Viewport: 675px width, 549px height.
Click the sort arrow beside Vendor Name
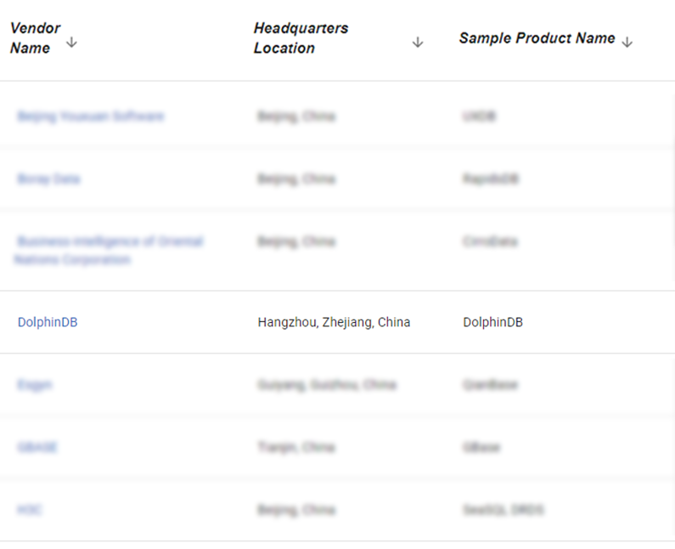point(71,42)
